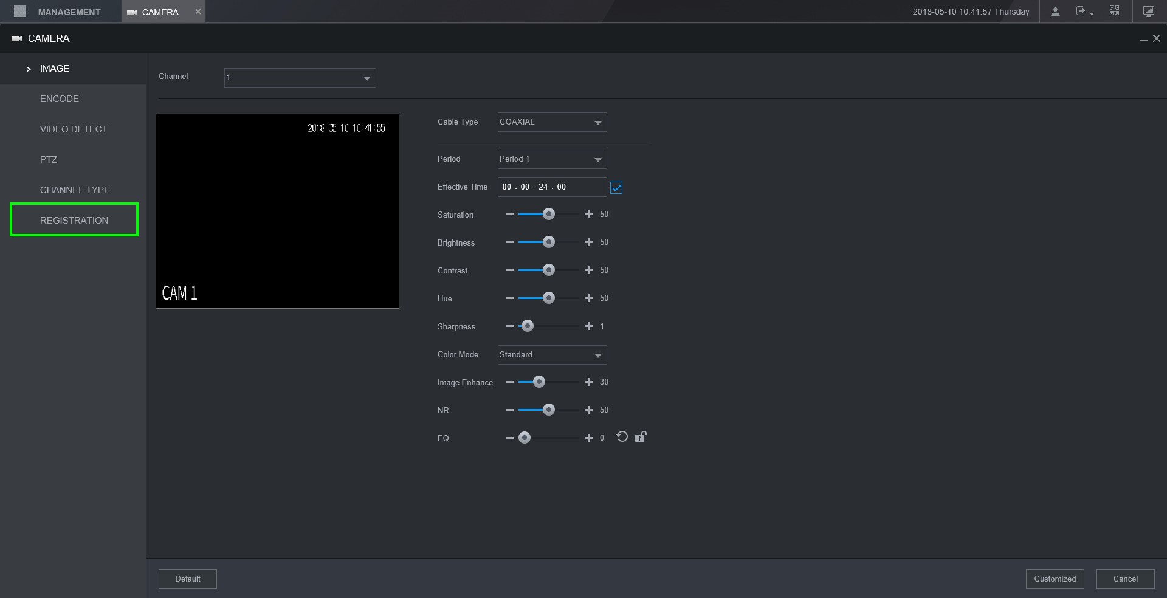
Task: Increase Saturation with the plus icon
Action: [x=588, y=215]
